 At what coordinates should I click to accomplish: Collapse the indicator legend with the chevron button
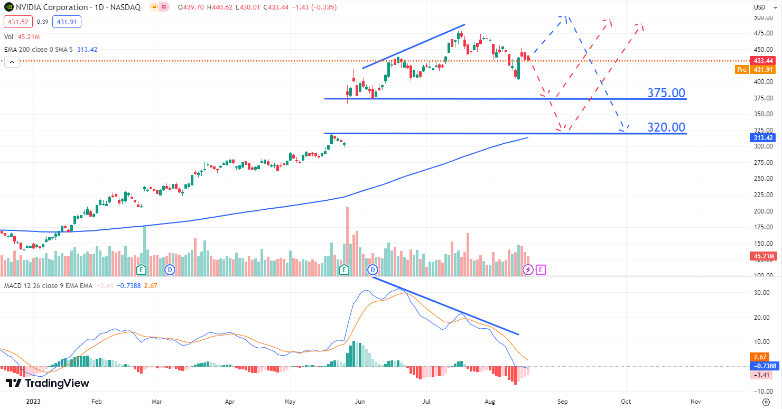12,62
